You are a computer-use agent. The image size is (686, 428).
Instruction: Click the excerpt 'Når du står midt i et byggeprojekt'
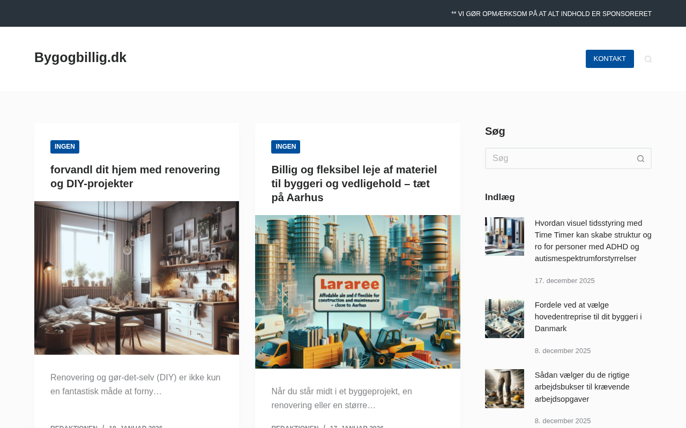342,399
